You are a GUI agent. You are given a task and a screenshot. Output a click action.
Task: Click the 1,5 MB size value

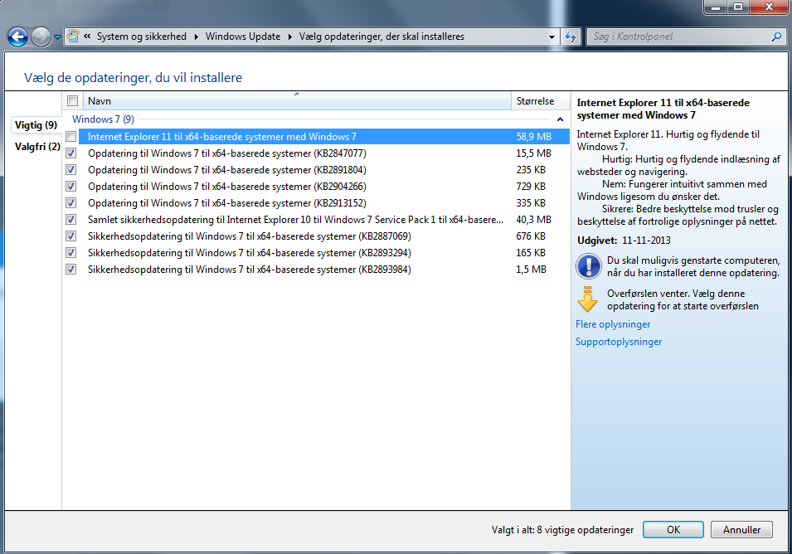tap(531, 270)
